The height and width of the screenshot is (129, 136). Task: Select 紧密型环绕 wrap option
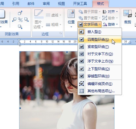tap(100, 47)
